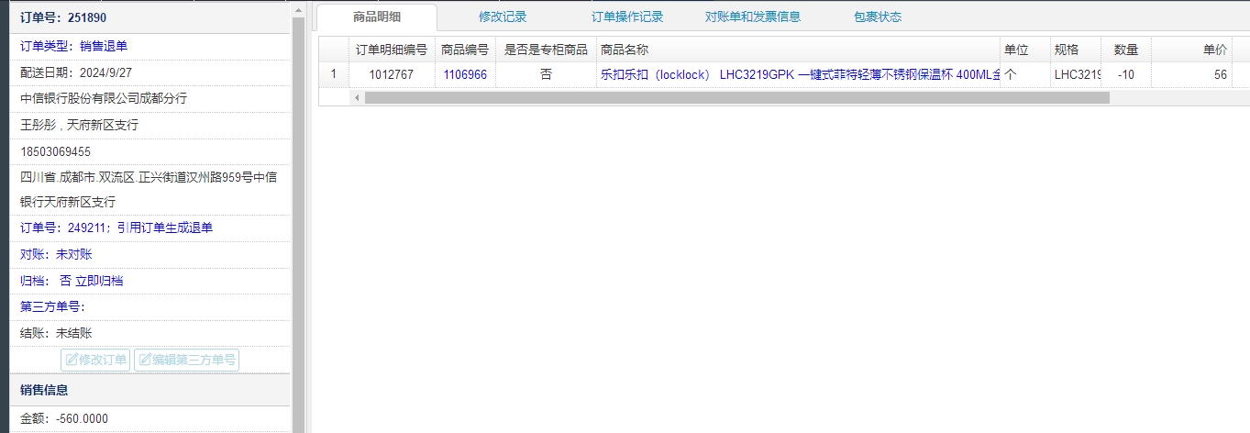This screenshot has width=1250, height=433.
Task: View the 包裹状态 tab
Action: click(878, 17)
